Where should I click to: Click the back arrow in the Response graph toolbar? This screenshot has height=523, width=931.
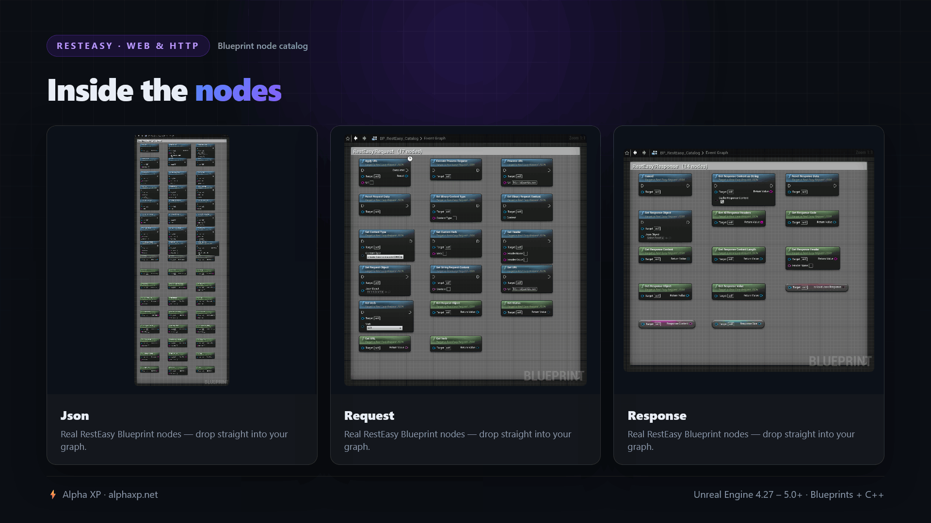pos(635,153)
